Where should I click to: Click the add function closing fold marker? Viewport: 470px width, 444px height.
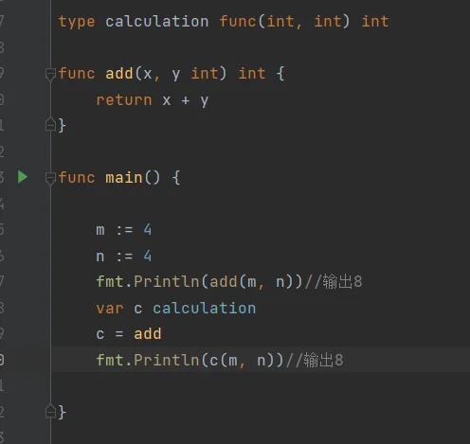pos(50,124)
